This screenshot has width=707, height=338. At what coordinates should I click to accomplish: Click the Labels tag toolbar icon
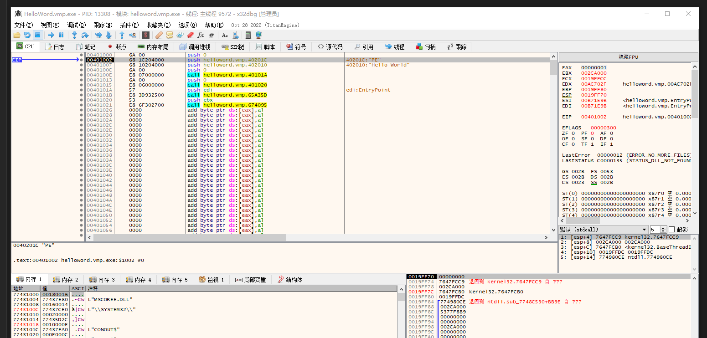(180, 35)
